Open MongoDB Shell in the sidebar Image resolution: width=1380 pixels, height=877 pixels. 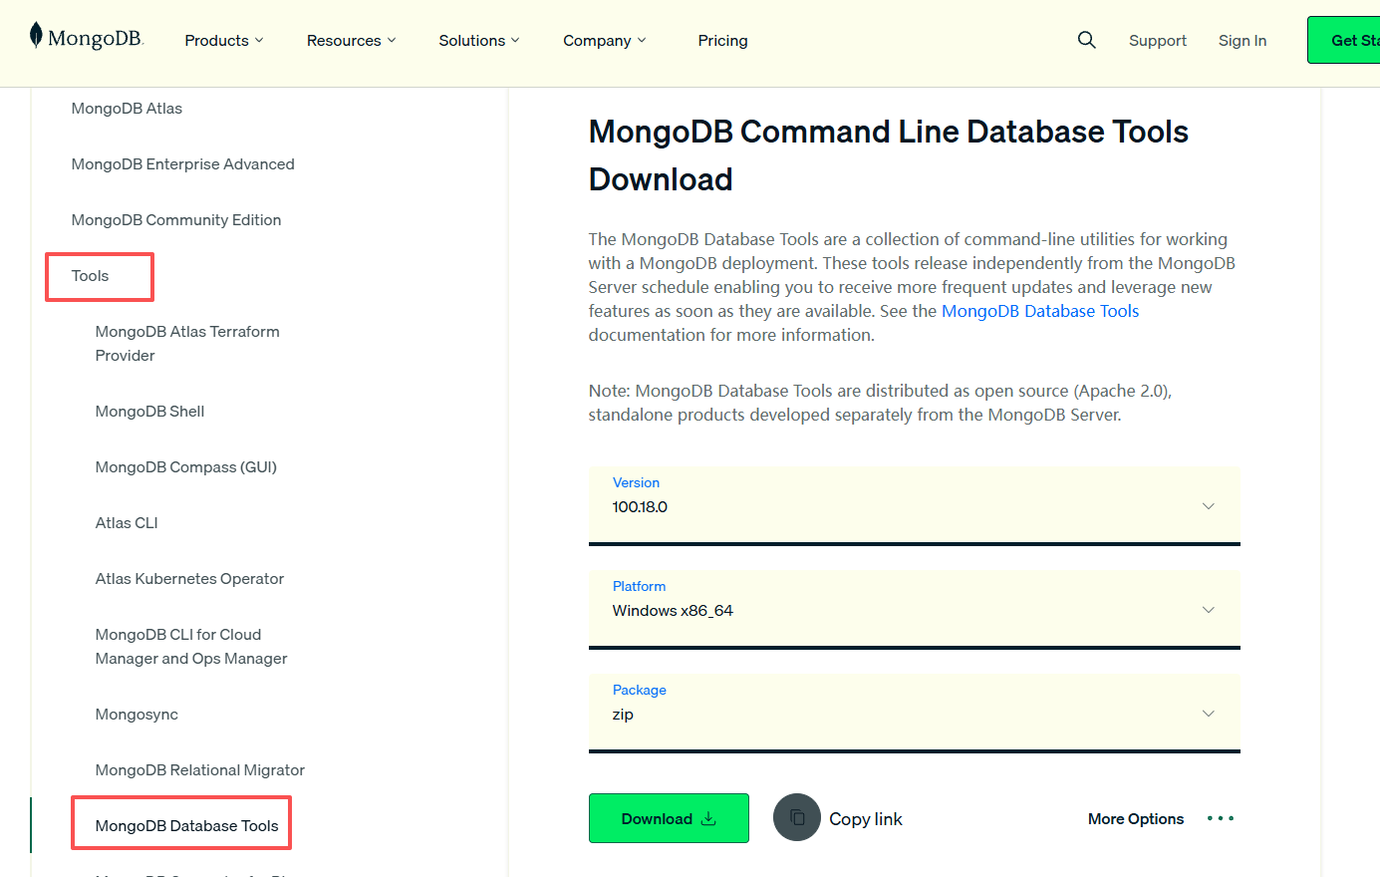(149, 412)
